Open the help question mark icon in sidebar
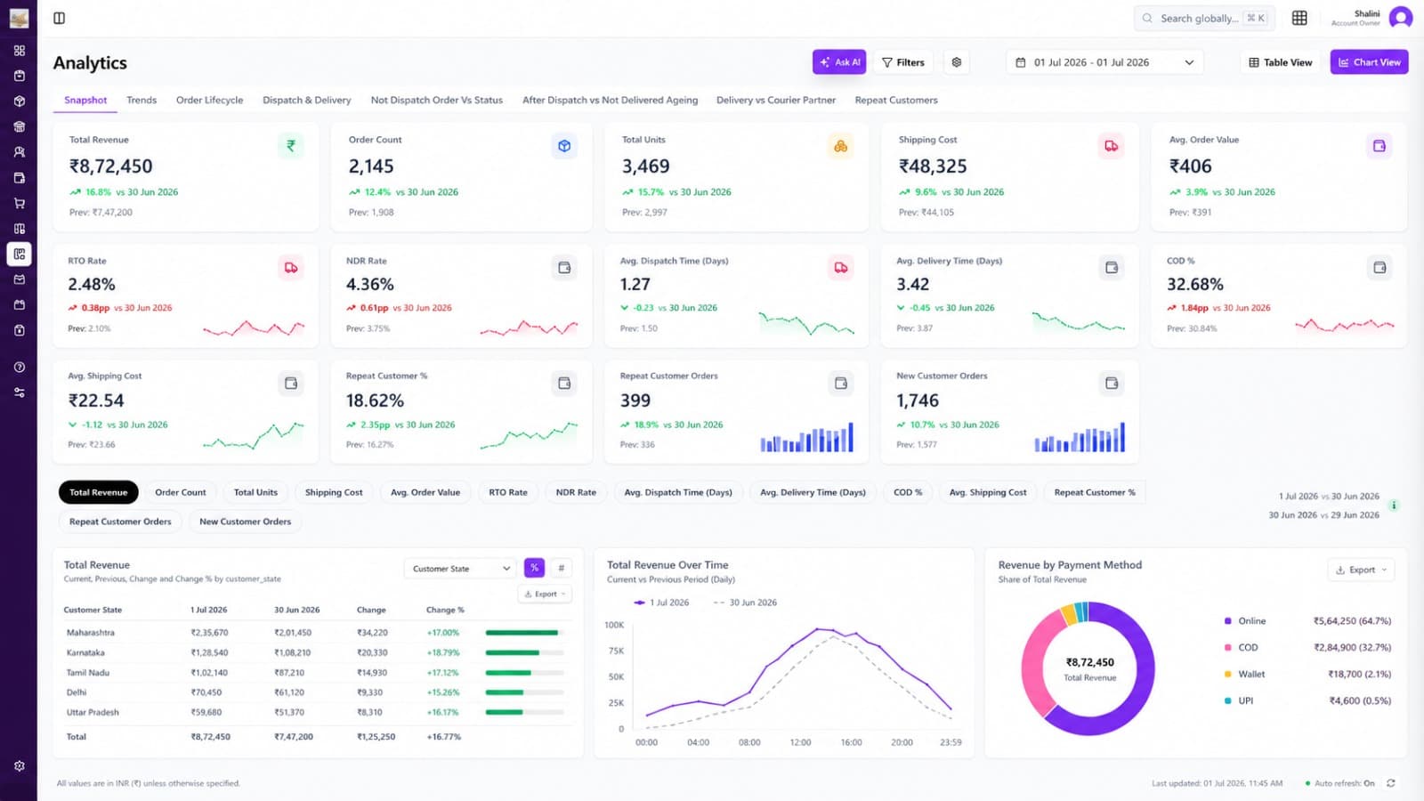 pos(20,367)
